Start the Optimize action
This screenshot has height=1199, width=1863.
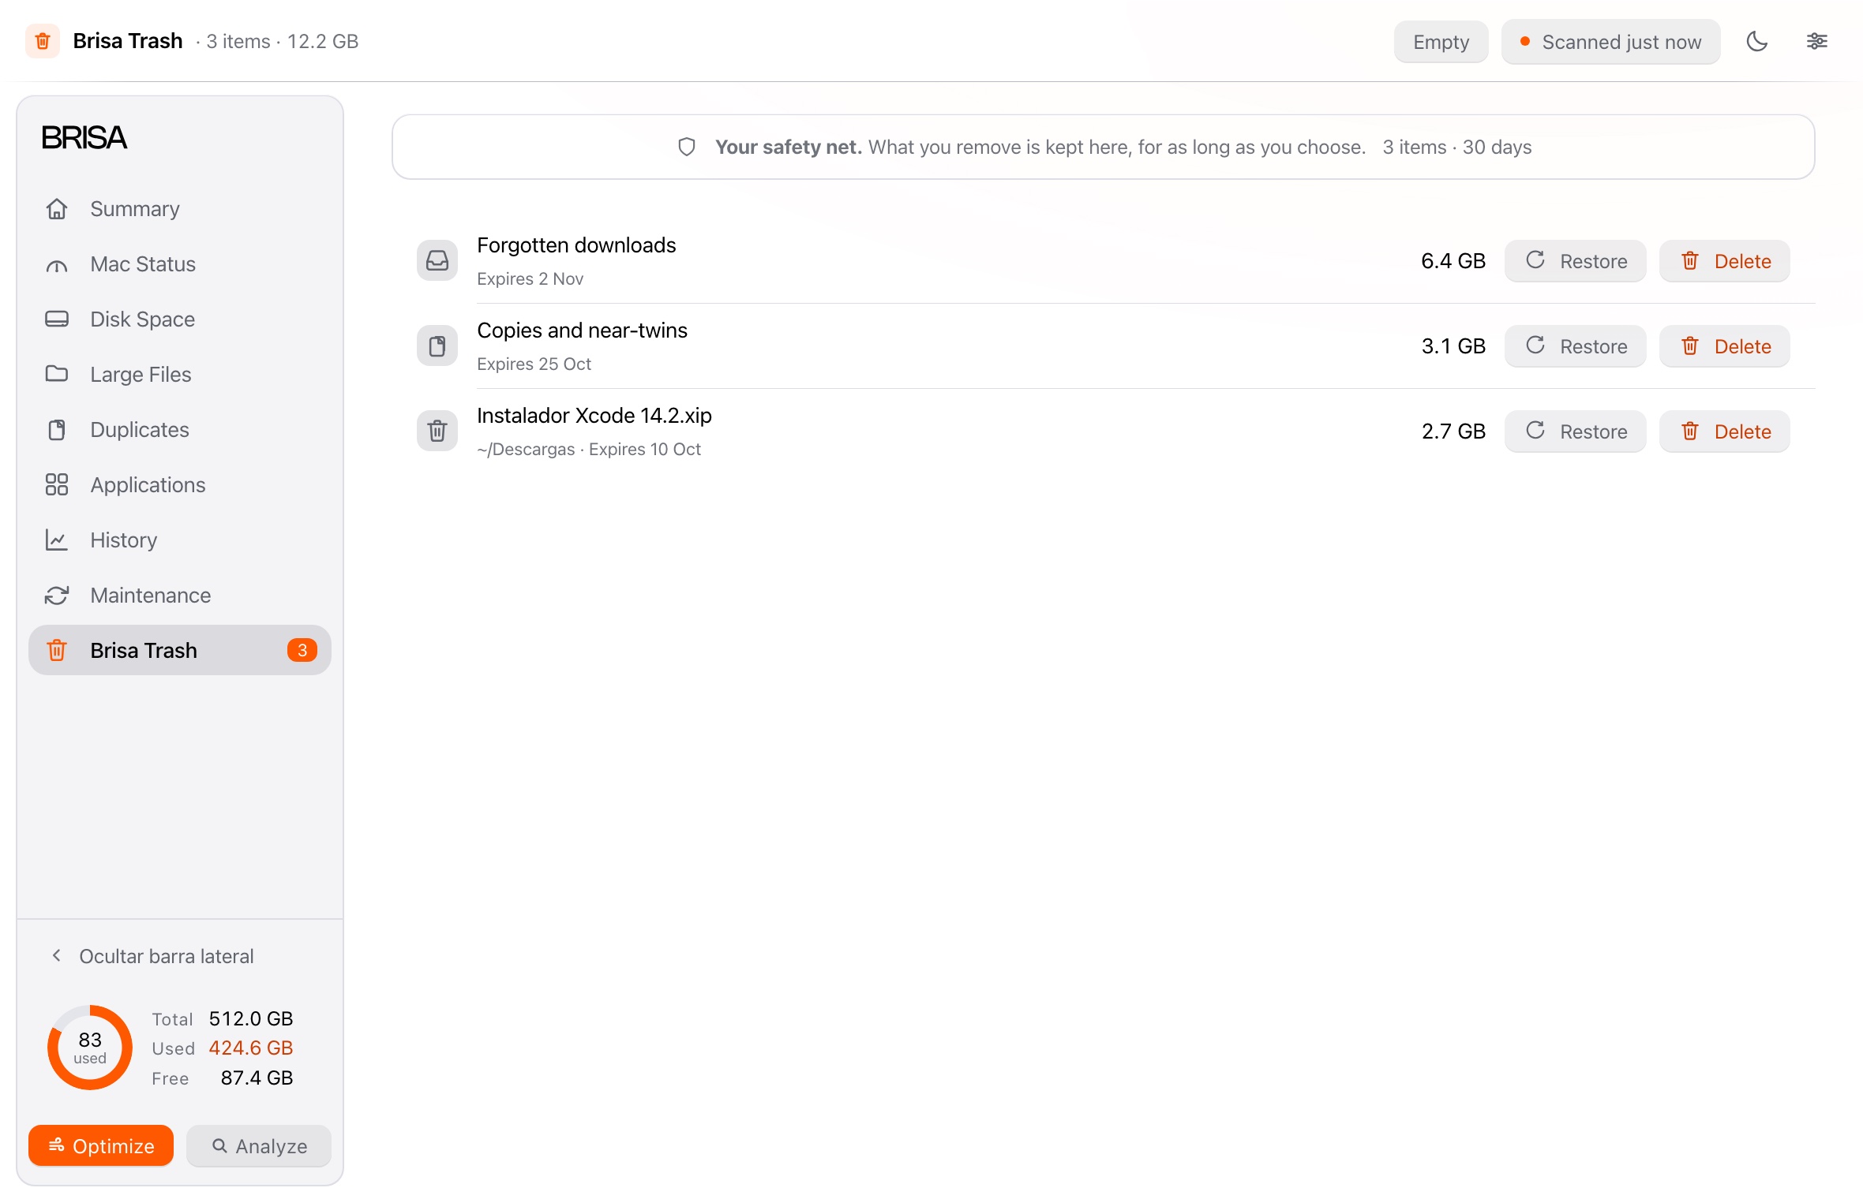coord(101,1145)
